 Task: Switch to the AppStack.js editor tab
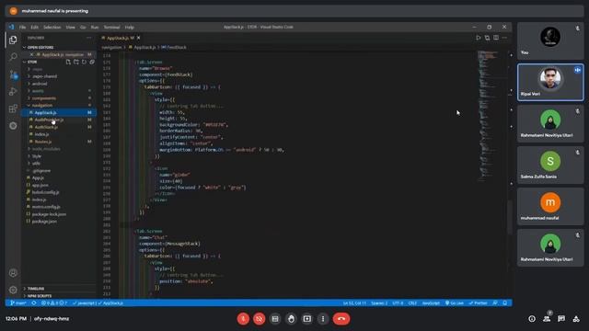point(119,38)
